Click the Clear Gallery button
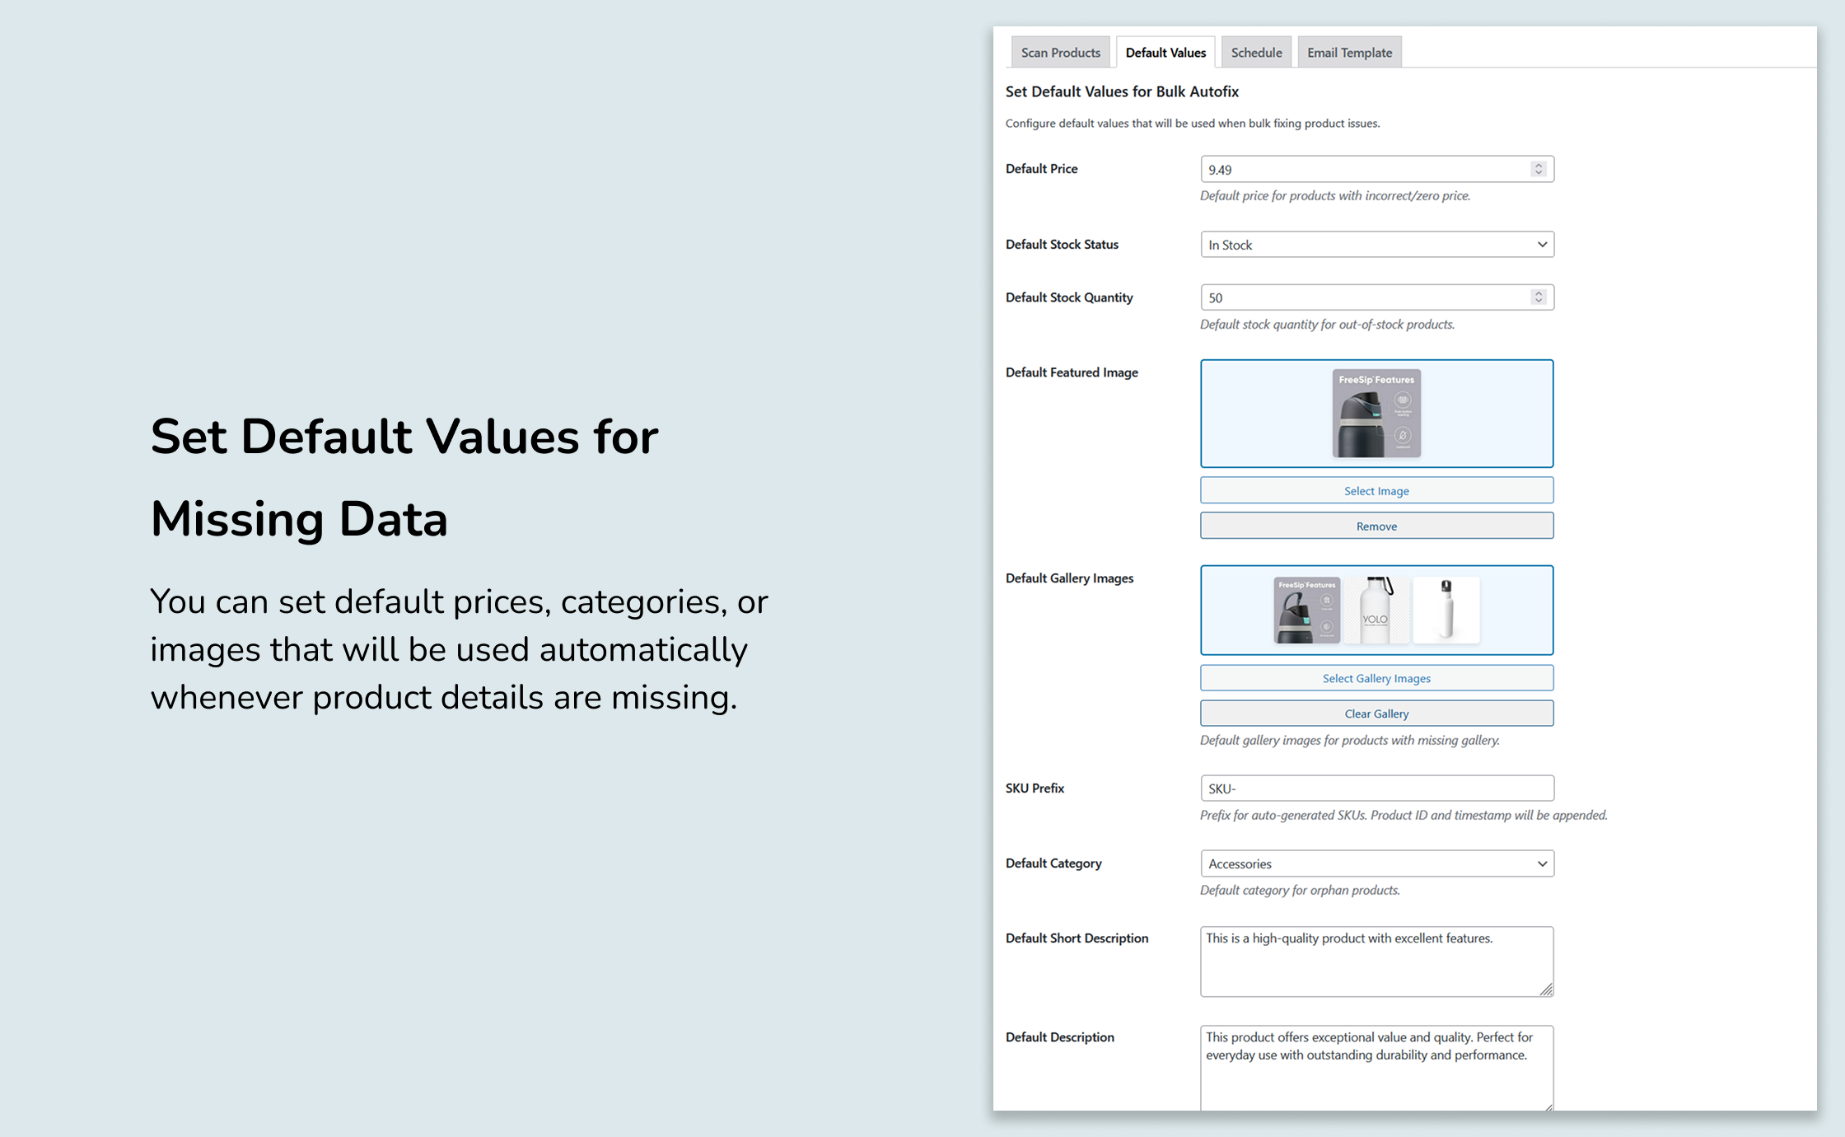1845x1137 pixels. click(1376, 714)
